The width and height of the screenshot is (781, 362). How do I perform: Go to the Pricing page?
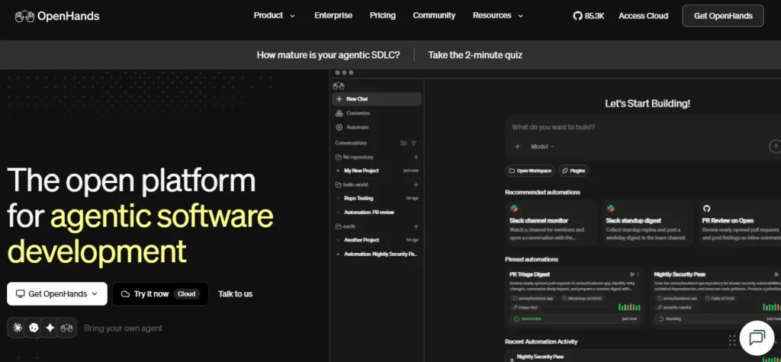tap(383, 15)
